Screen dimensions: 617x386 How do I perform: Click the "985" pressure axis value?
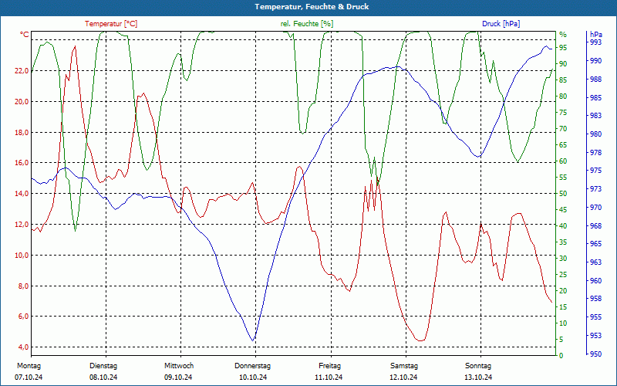point(595,97)
